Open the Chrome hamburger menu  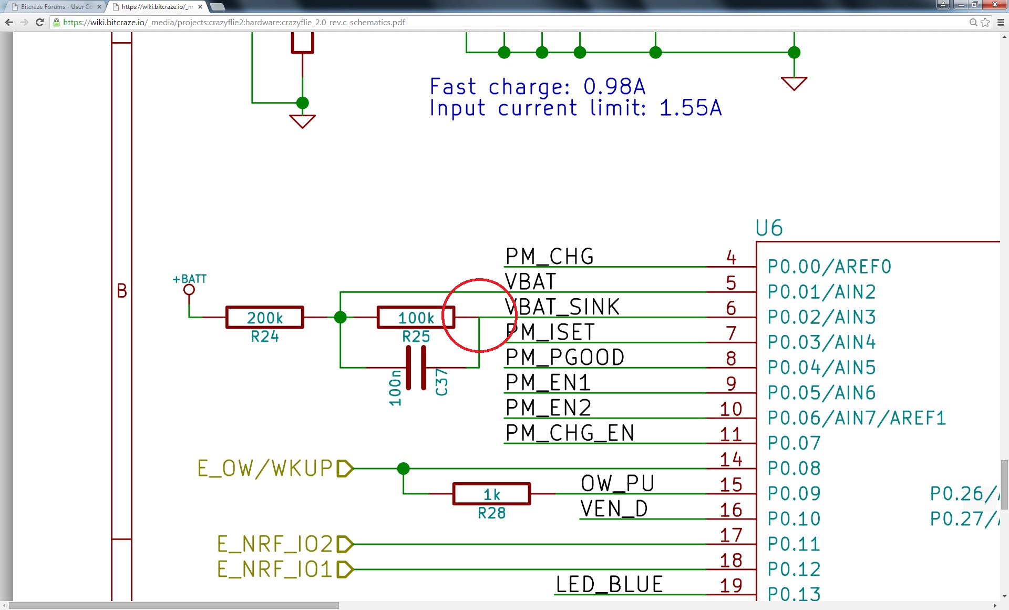(1001, 23)
